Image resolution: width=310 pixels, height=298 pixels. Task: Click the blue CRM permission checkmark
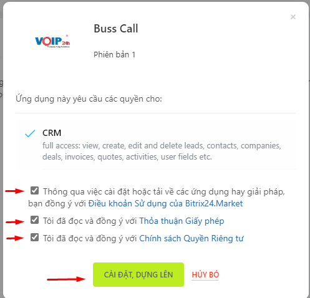(30, 133)
